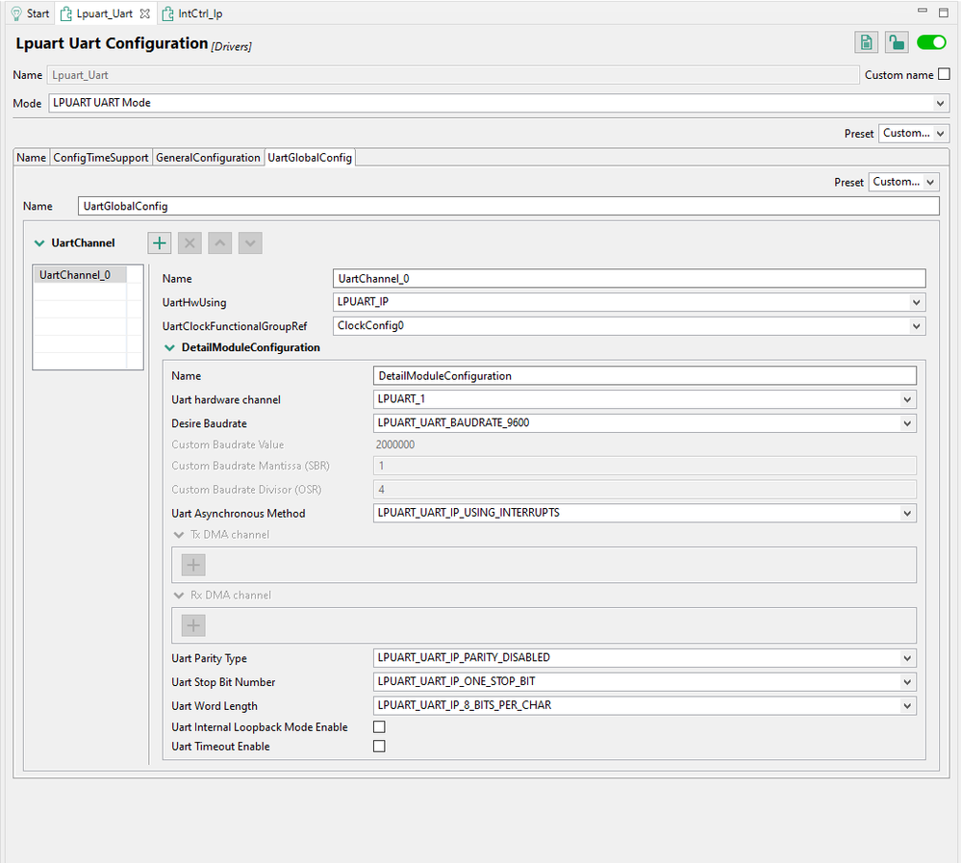961x863 pixels.
Task: Collapse the Tx DMA channel section
Action: coord(179,535)
